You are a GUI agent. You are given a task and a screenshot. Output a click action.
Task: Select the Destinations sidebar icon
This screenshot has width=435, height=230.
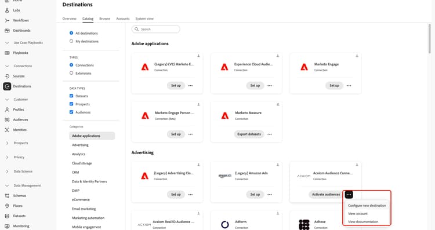click(x=7, y=86)
